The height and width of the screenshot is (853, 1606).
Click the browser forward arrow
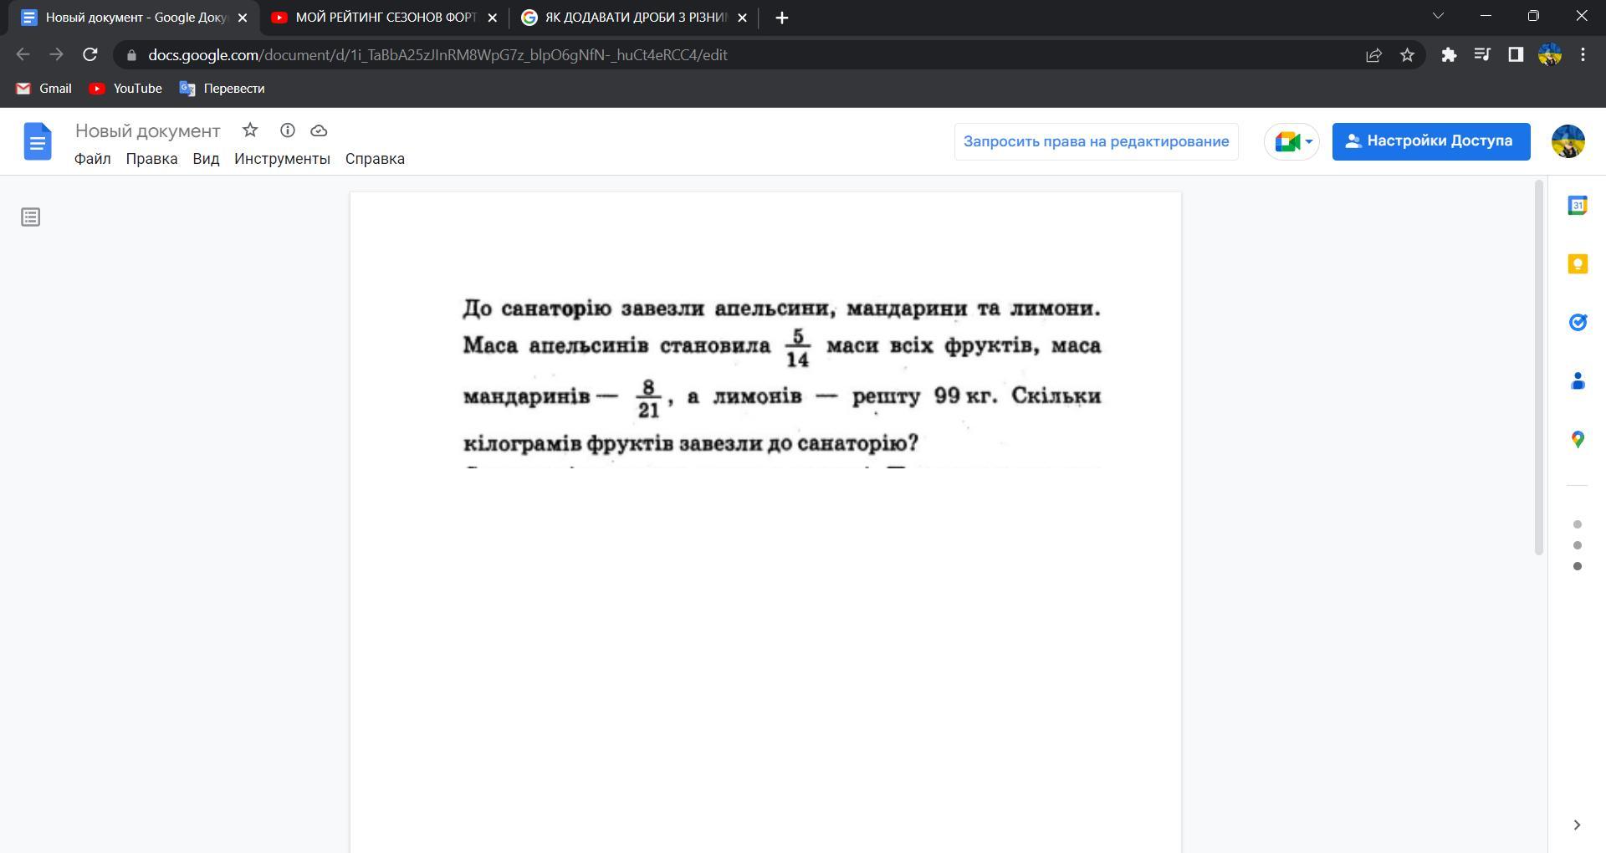tap(56, 55)
